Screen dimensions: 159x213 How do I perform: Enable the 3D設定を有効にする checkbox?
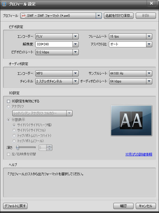9,101
